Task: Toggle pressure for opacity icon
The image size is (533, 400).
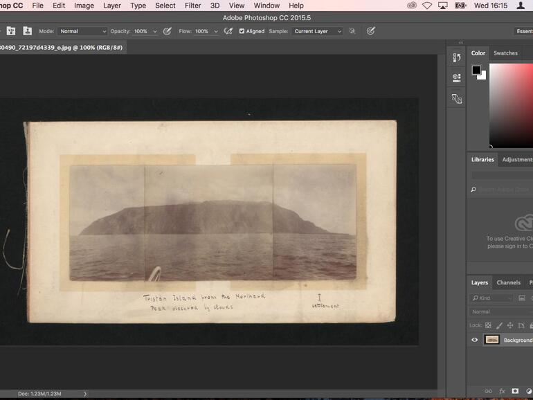Action: pyautogui.click(x=167, y=31)
